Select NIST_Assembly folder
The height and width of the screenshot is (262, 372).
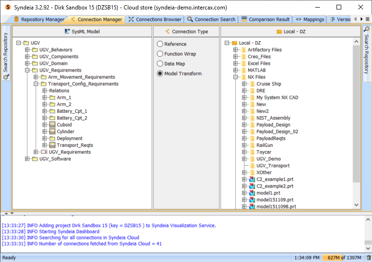(x=273, y=118)
